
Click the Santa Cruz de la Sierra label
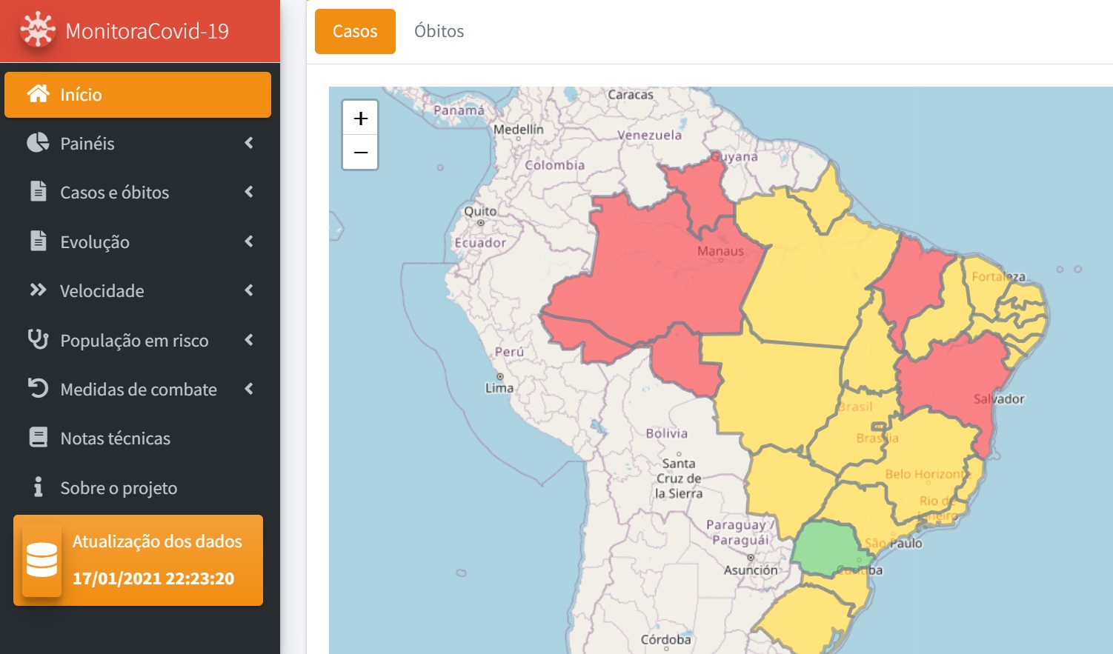pos(678,478)
